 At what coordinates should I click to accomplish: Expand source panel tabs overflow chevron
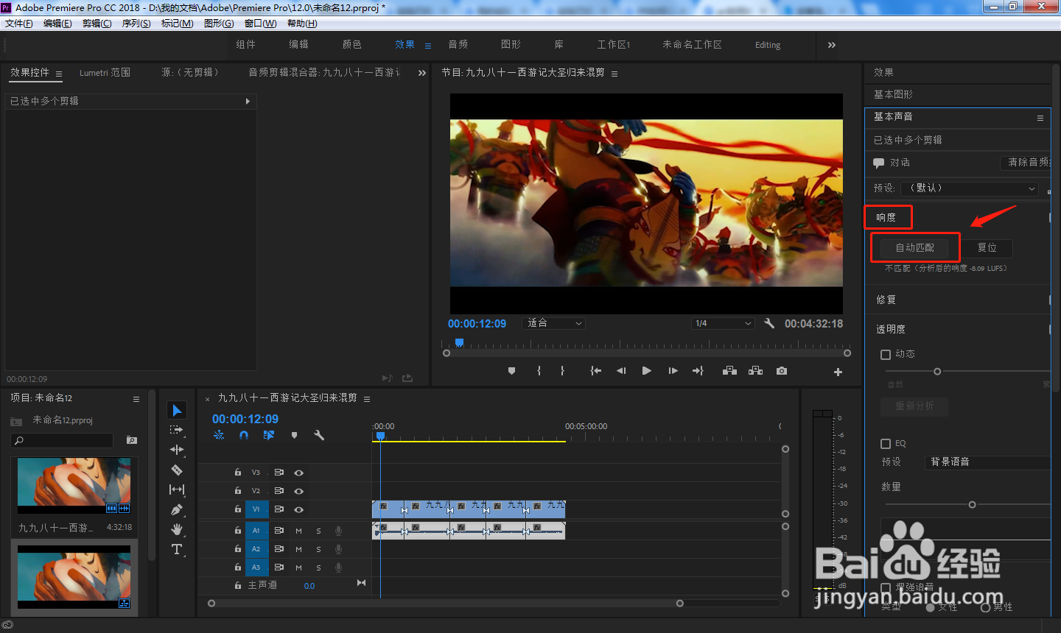pyautogui.click(x=422, y=73)
